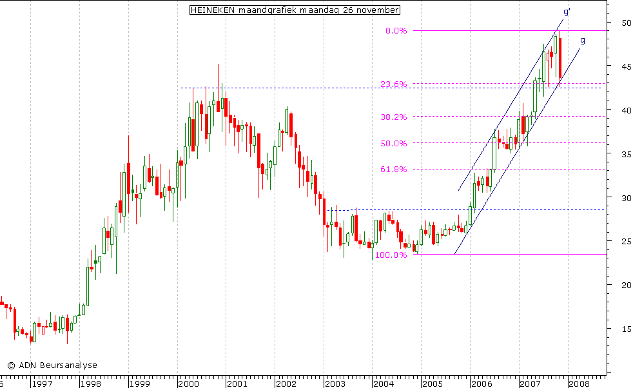This screenshot has height=388, width=633.
Task: Click the 2004 year label on the axis
Action: (384, 383)
